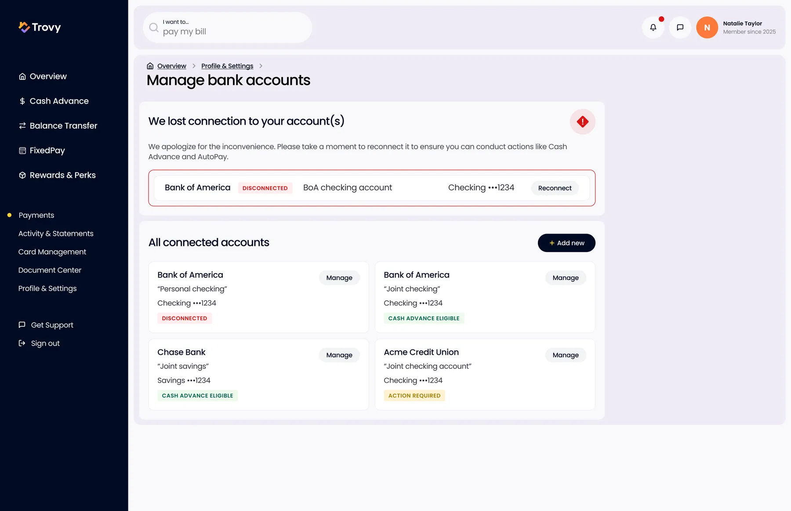Reconnect the Bank of America account
Viewport: 791px width, 511px height.
coord(555,188)
